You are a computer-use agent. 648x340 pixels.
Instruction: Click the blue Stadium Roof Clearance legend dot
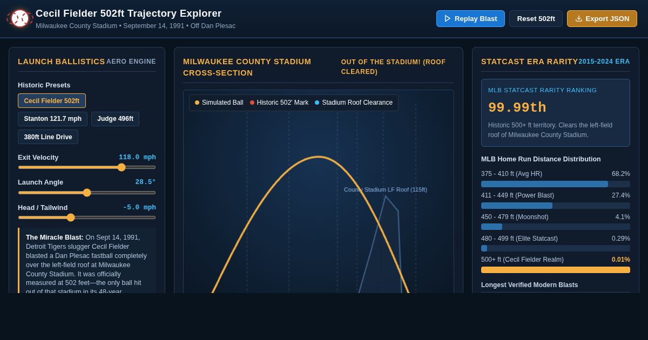[x=317, y=103]
